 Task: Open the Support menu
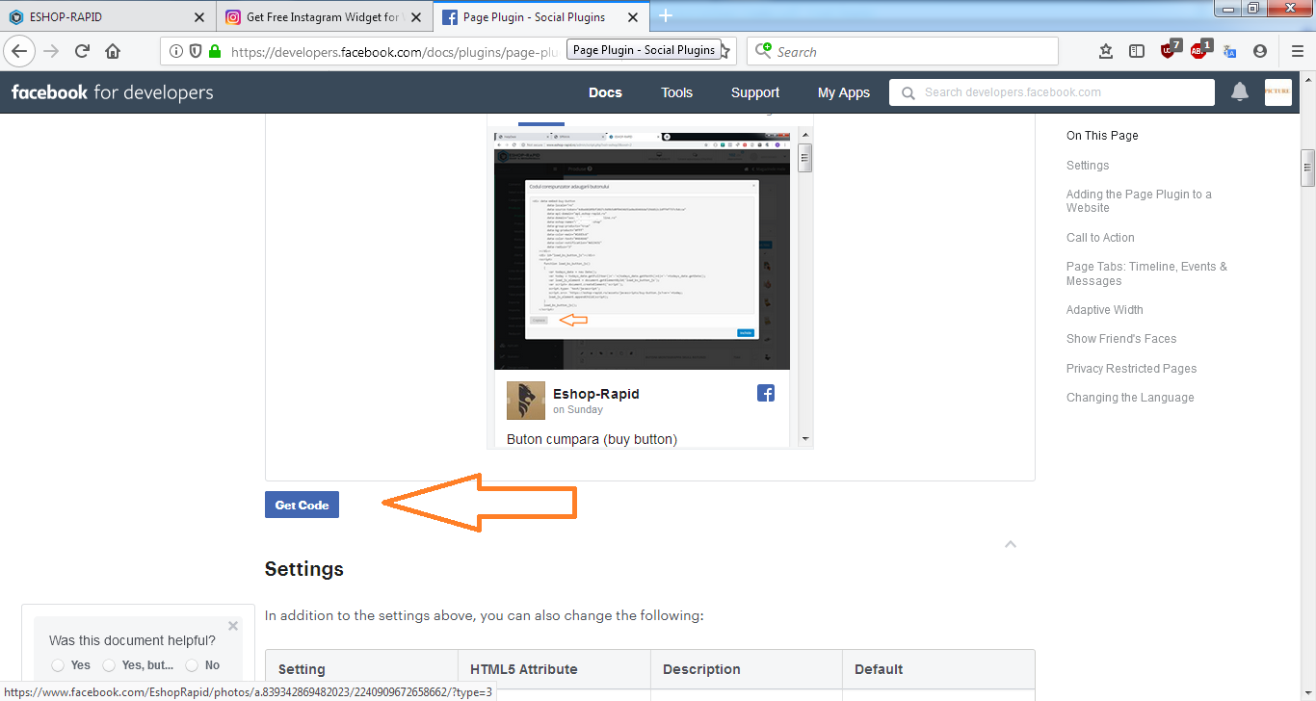tap(755, 92)
